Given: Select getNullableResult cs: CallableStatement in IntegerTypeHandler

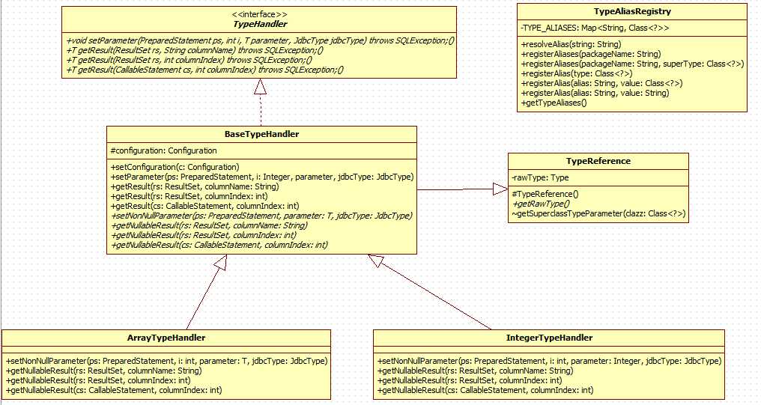Looking at the screenshot, I should tap(485, 391).
